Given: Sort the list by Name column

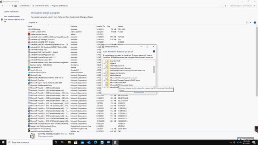Looking at the screenshot, I should click(x=29, y=26).
